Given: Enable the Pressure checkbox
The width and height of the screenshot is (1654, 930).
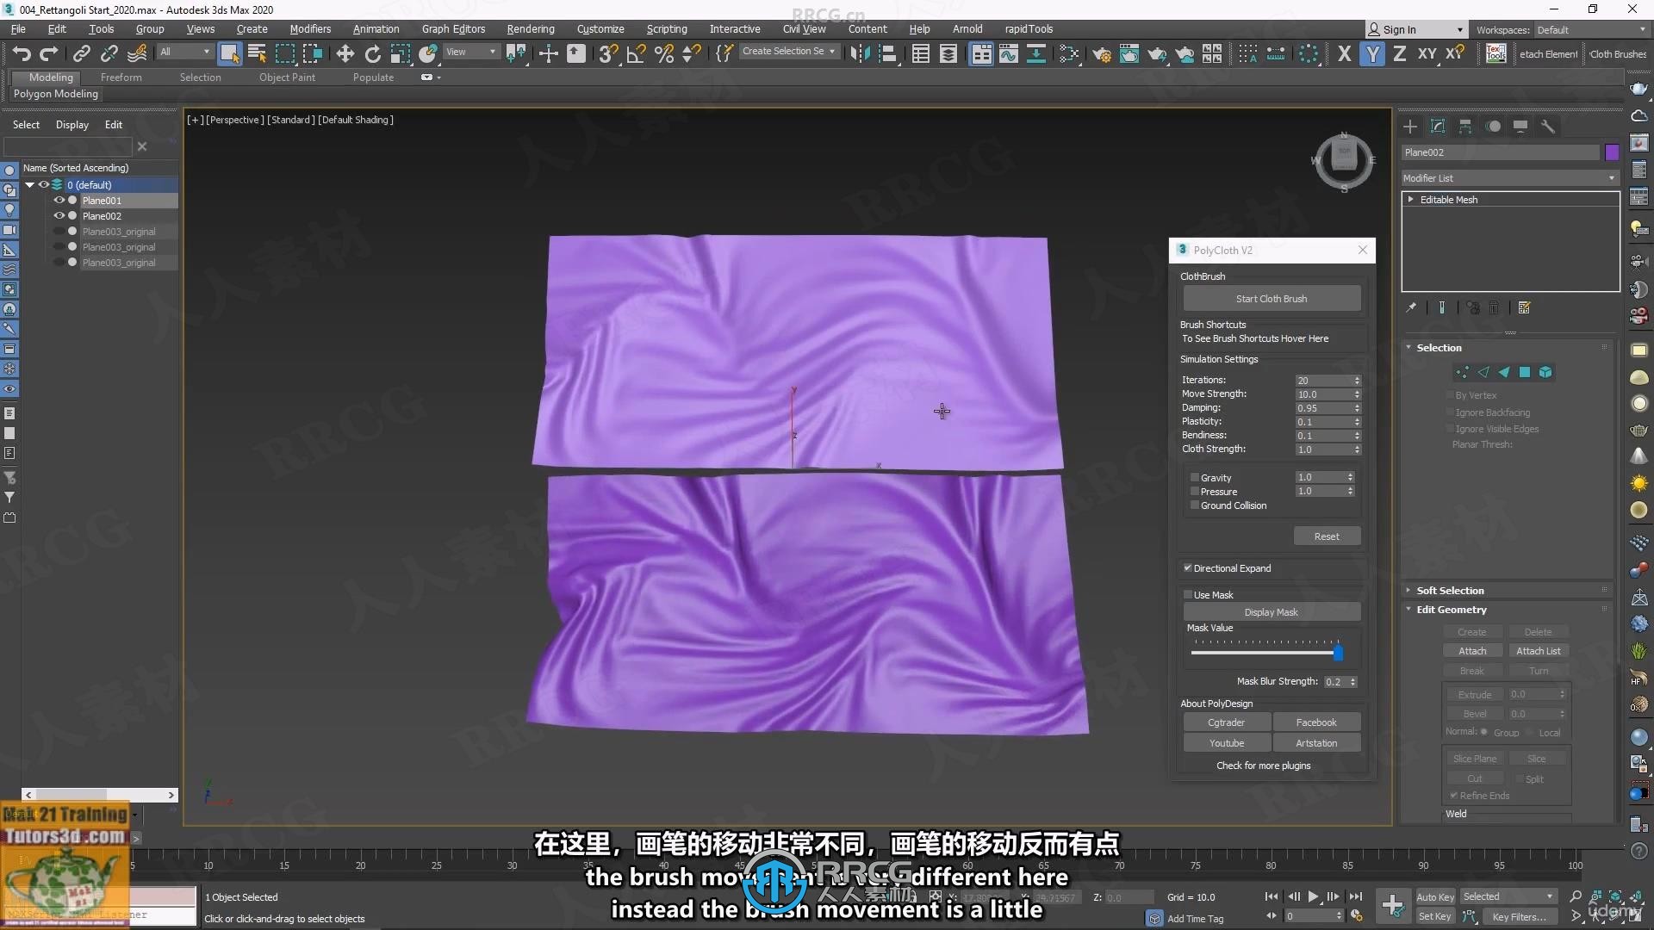Looking at the screenshot, I should point(1195,492).
